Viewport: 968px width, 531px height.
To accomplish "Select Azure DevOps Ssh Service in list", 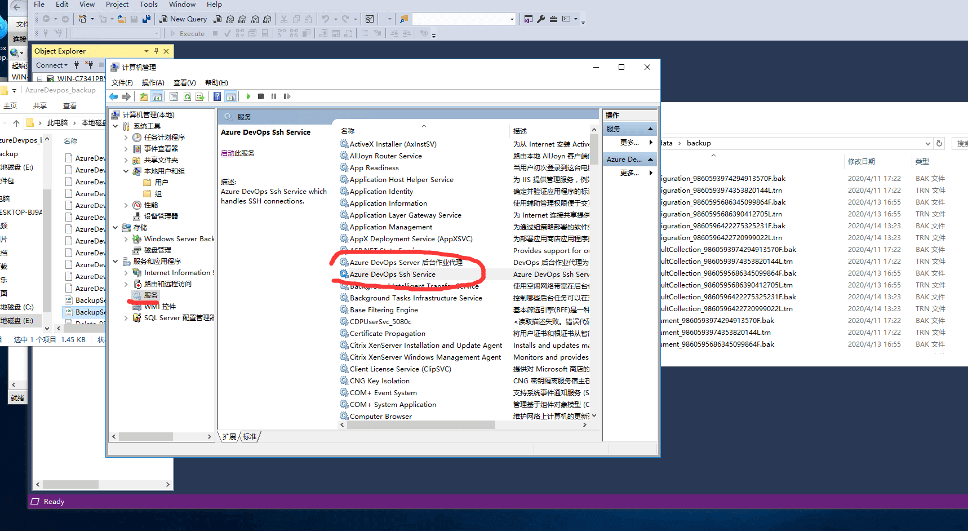I will (392, 275).
